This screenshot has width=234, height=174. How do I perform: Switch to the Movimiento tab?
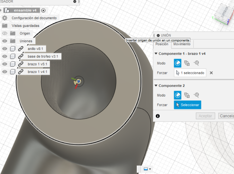pos(182,44)
